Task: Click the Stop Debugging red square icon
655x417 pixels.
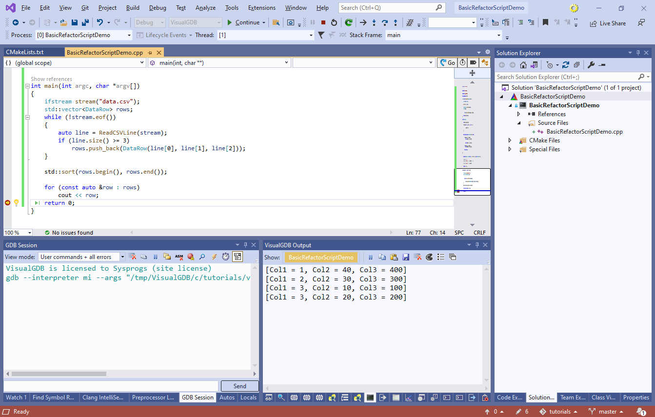Action: 323,22
